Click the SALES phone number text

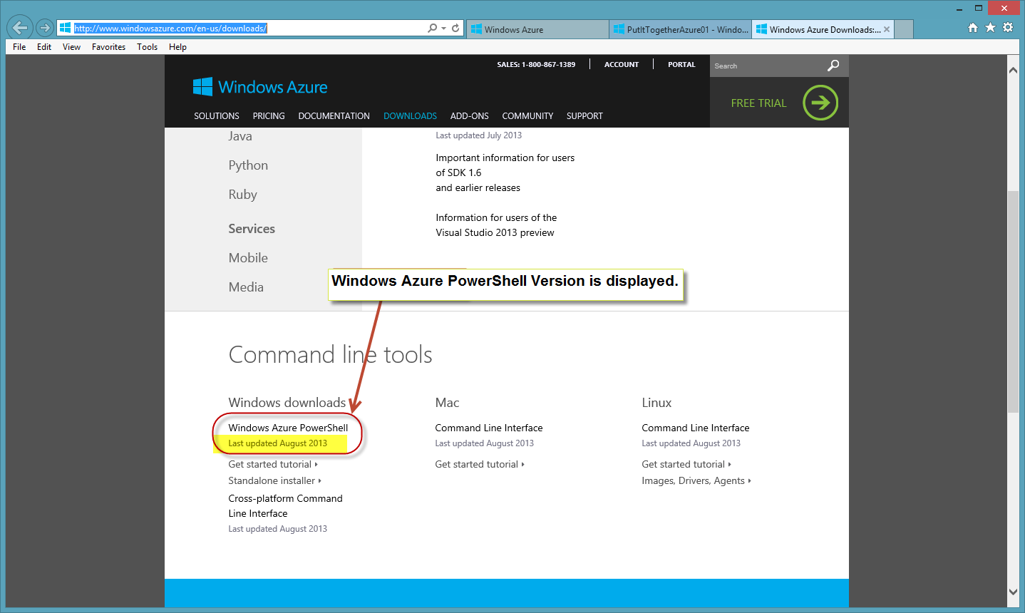(x=536, y=65)
